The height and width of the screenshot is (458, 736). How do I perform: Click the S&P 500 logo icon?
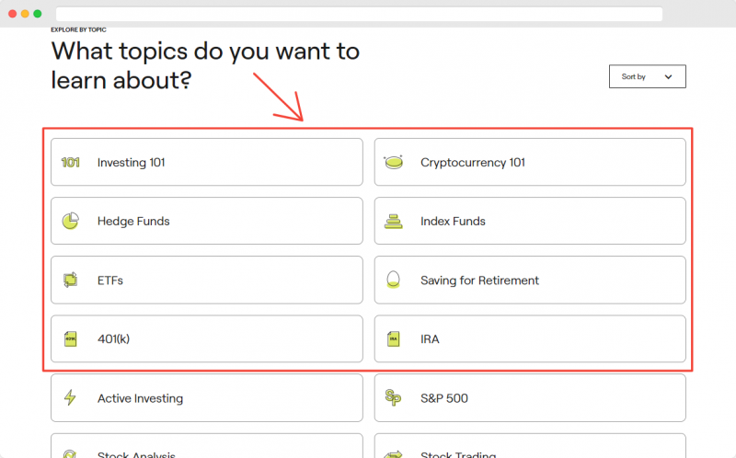coord(394,397)
